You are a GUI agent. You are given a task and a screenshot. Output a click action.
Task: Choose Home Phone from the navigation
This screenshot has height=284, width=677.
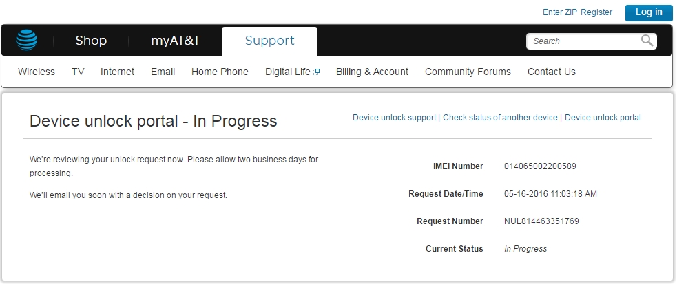point(220,72)
